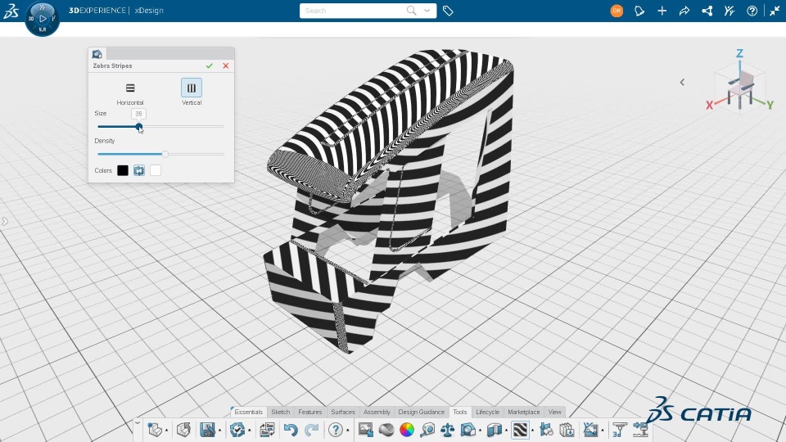
Task: Open the tag icon beside search
Action: [x=448, y=11]
